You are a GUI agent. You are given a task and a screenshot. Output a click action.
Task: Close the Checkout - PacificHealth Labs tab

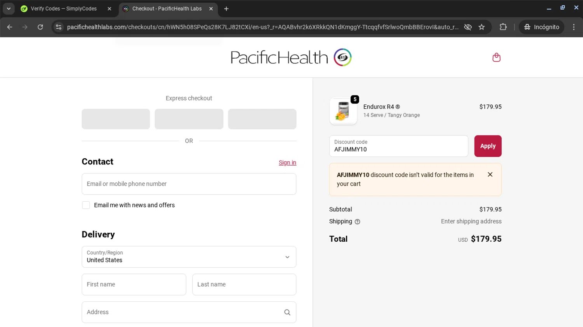pos(211,9)
